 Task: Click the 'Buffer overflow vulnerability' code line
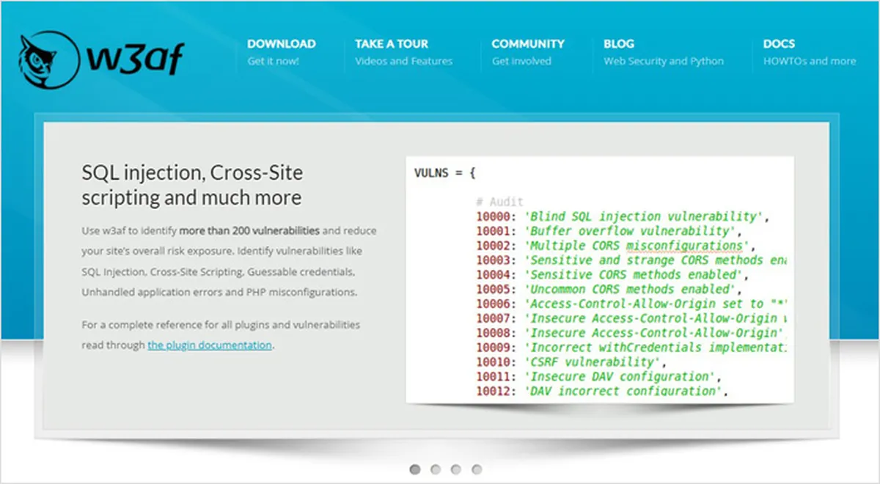click(x=609, y=231)
